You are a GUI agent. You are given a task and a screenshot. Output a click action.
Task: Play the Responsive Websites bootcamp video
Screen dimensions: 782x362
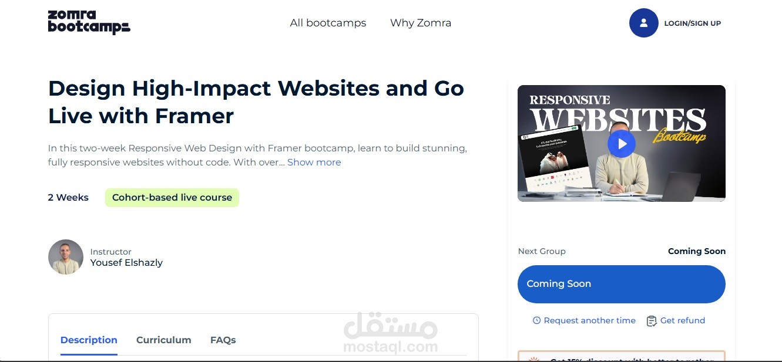pos(622,144)
